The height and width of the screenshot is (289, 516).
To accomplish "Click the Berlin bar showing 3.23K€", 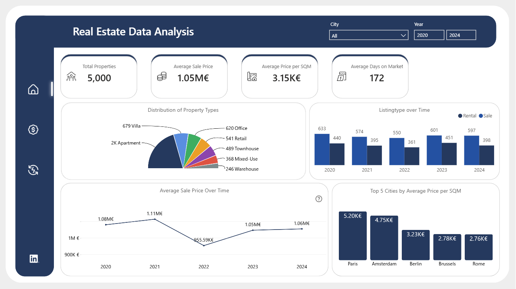I will 416,245.
